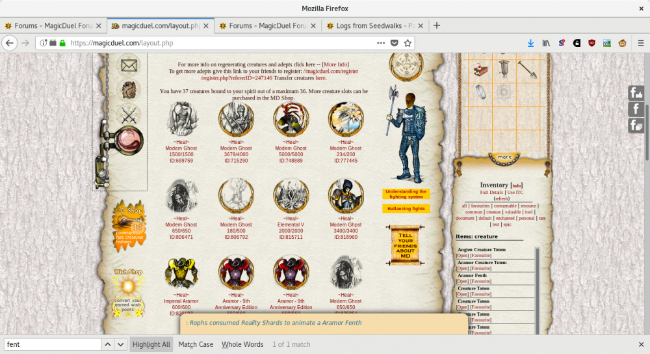Open the page actions three-dot menu

pyautogui.click(x=380, y=43)
